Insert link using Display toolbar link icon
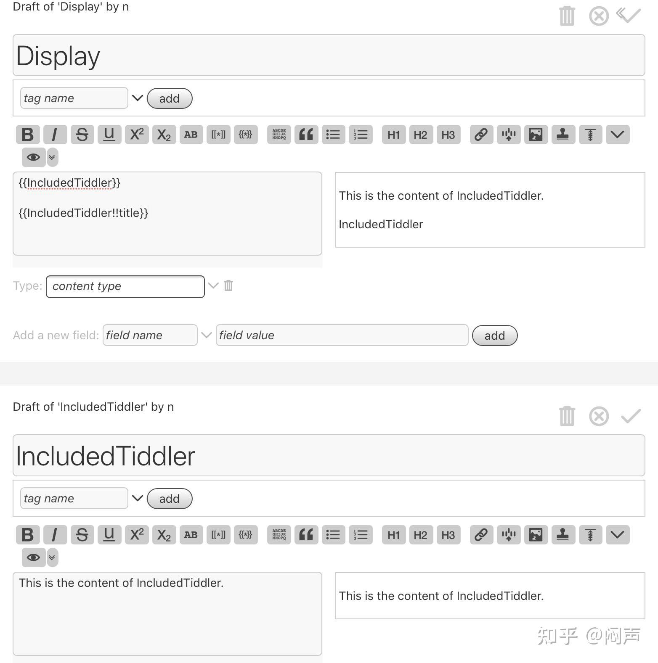The image size is (658, 663). tap(481, 135)
